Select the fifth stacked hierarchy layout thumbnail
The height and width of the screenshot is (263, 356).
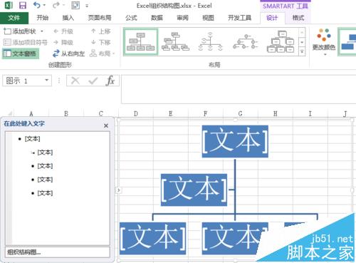coord(281,42)
